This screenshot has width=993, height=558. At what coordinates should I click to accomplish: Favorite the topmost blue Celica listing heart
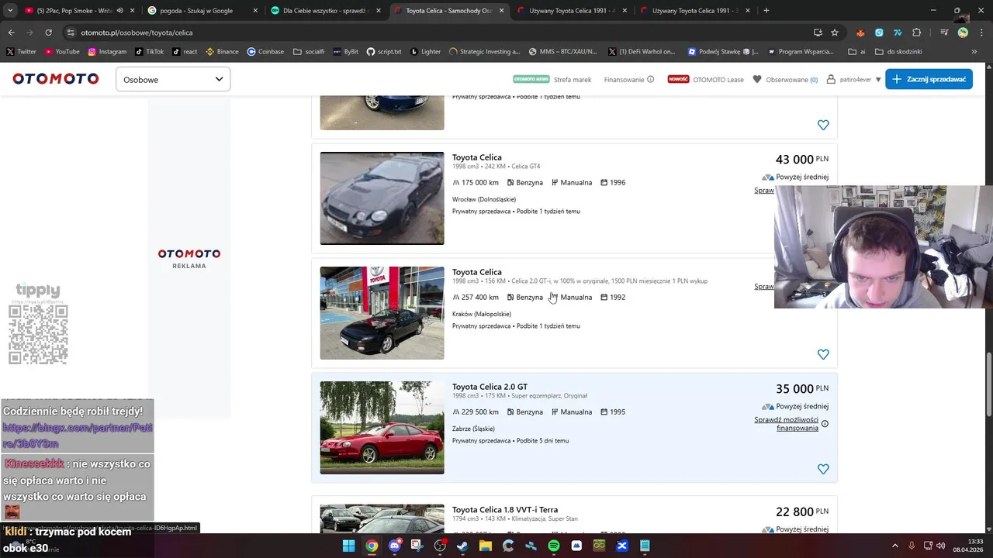click(x=823, y=125)
